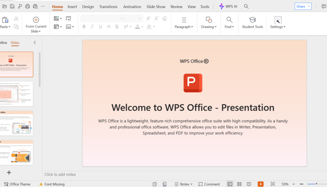Viewport: 327px width, 187px height.
Task: Open the New Slide dropdown icon
Action: pyautogui.click(x=57, y=18)
